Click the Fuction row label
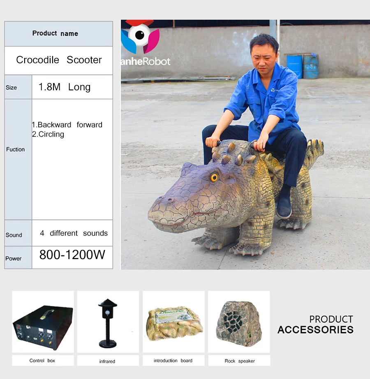Viewport: 370px width, 379px height. click(x=16, y=149)
